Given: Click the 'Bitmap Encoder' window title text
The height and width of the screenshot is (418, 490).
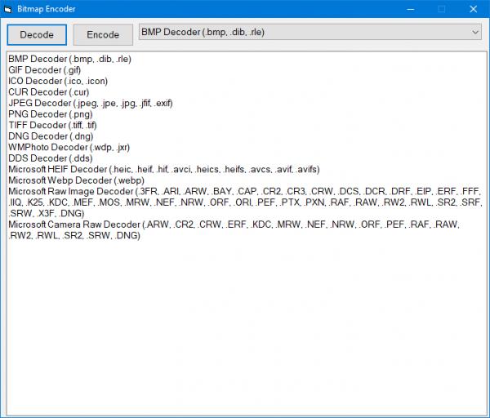Looking at the screenshot, I should (47, 9).
